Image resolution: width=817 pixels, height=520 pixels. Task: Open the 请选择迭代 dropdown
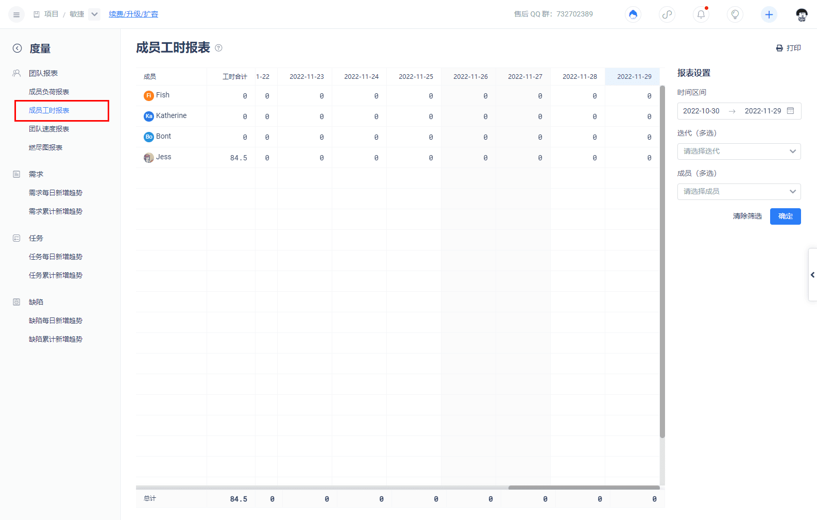point(739,151)
